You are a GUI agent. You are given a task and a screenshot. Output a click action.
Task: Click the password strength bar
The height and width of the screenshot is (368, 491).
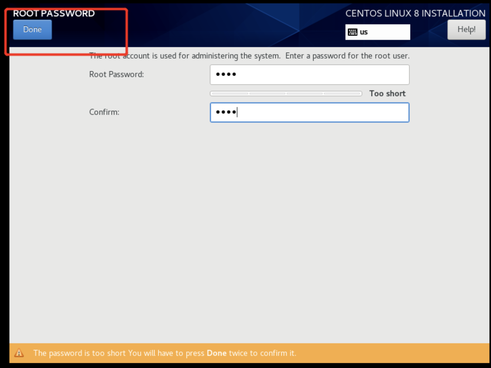pos(286,93)
